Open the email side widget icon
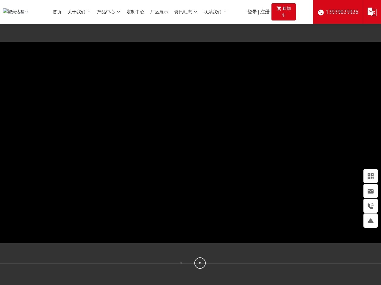The image size is (381, 285). point(371,191)
